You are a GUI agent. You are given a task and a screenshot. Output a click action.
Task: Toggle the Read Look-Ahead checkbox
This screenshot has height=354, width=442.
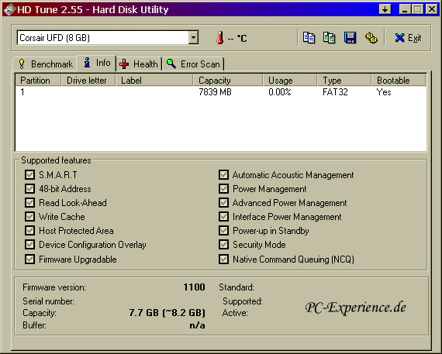point(30,202)
